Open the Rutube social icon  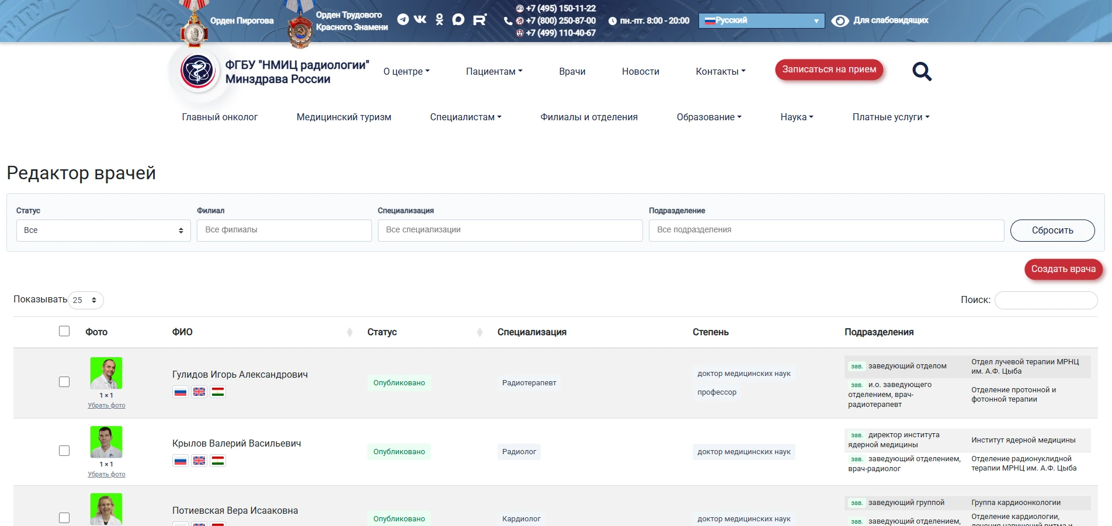tap(479, 20)
